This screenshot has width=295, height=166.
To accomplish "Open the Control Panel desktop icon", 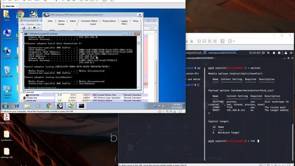I will point(7,92).
